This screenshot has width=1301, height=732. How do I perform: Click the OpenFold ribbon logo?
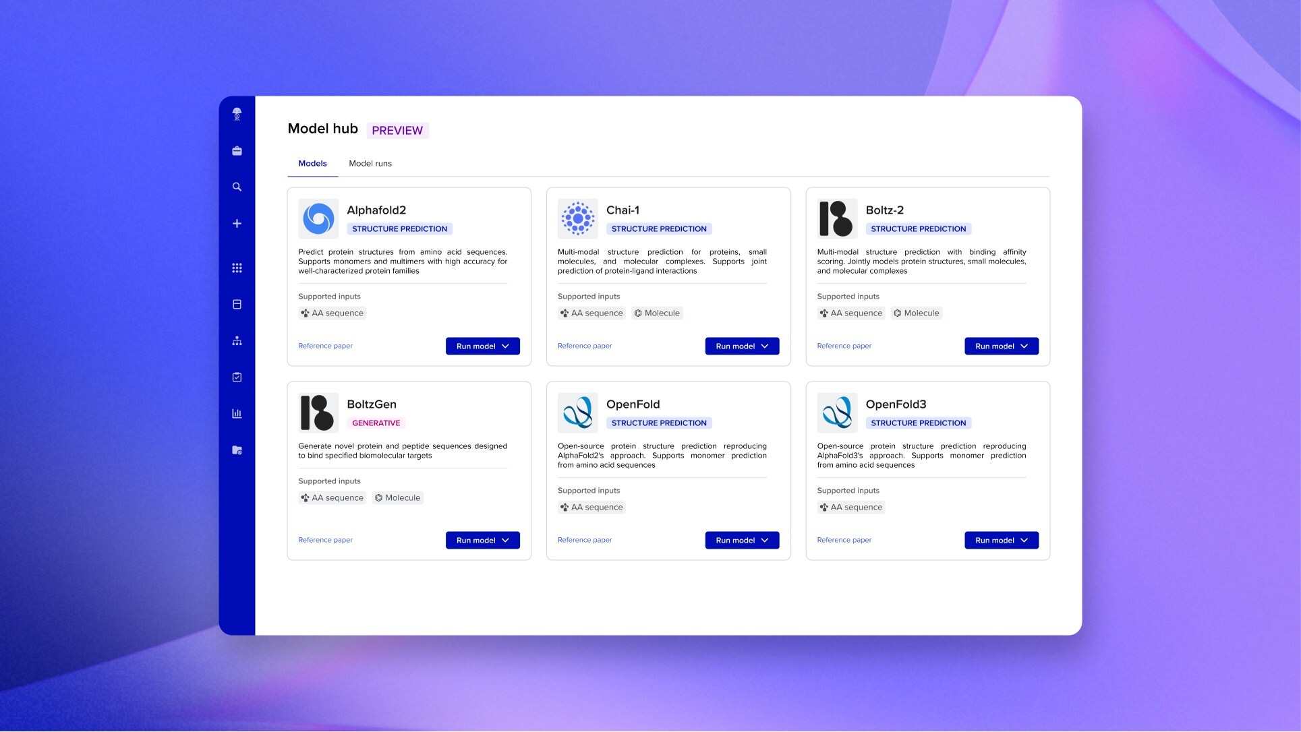click(x=578, y=413)
